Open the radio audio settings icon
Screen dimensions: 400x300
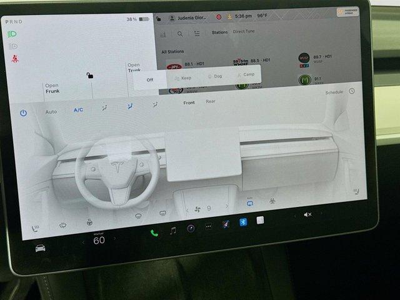coord(163,35)
